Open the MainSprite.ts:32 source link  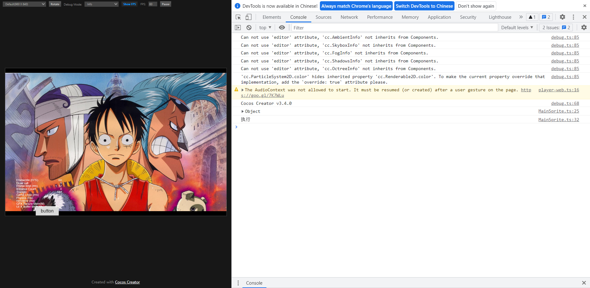pyautogui.click(x=559, y=120)
